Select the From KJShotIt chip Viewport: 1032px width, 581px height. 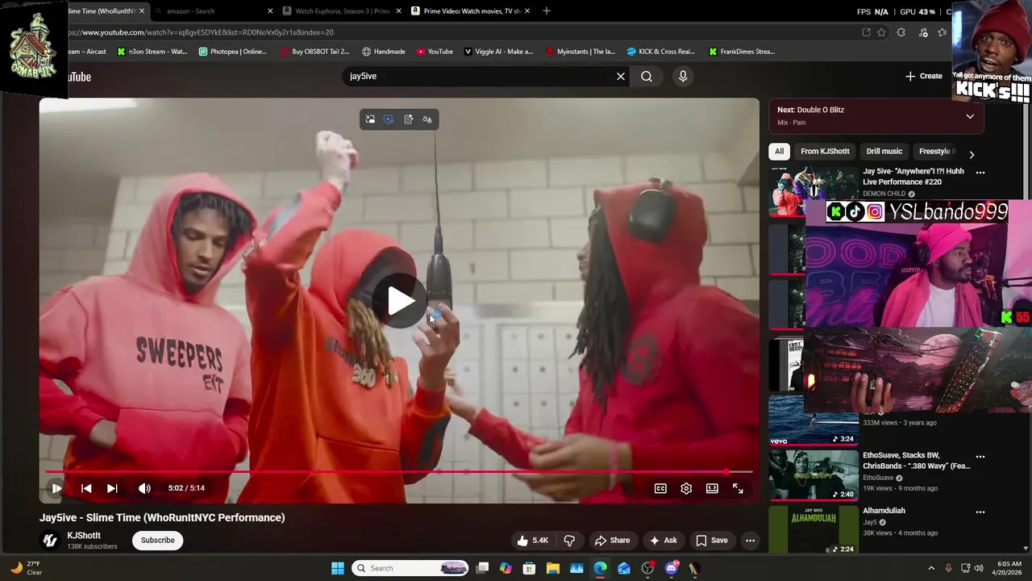pos(825,152)
